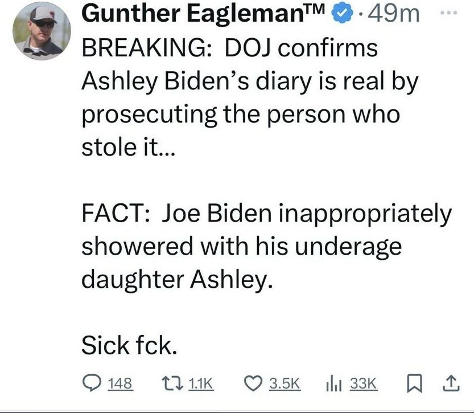Image resolution: width=474 pixels, height=413 pixels.
Task: Click the BREAKING: DOJ confirms text line
Action: [230, 48]
